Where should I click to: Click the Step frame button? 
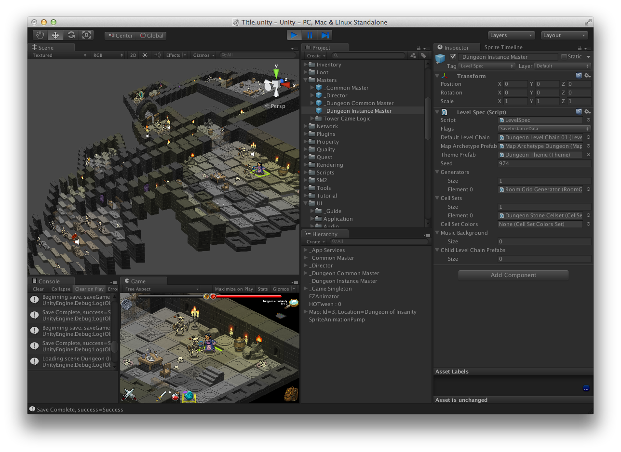coord(325,35)
